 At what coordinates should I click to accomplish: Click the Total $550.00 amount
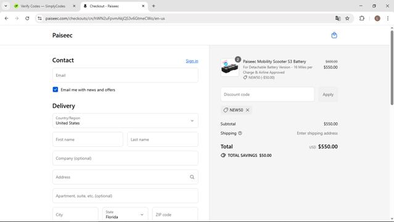[x=327, y=146]
